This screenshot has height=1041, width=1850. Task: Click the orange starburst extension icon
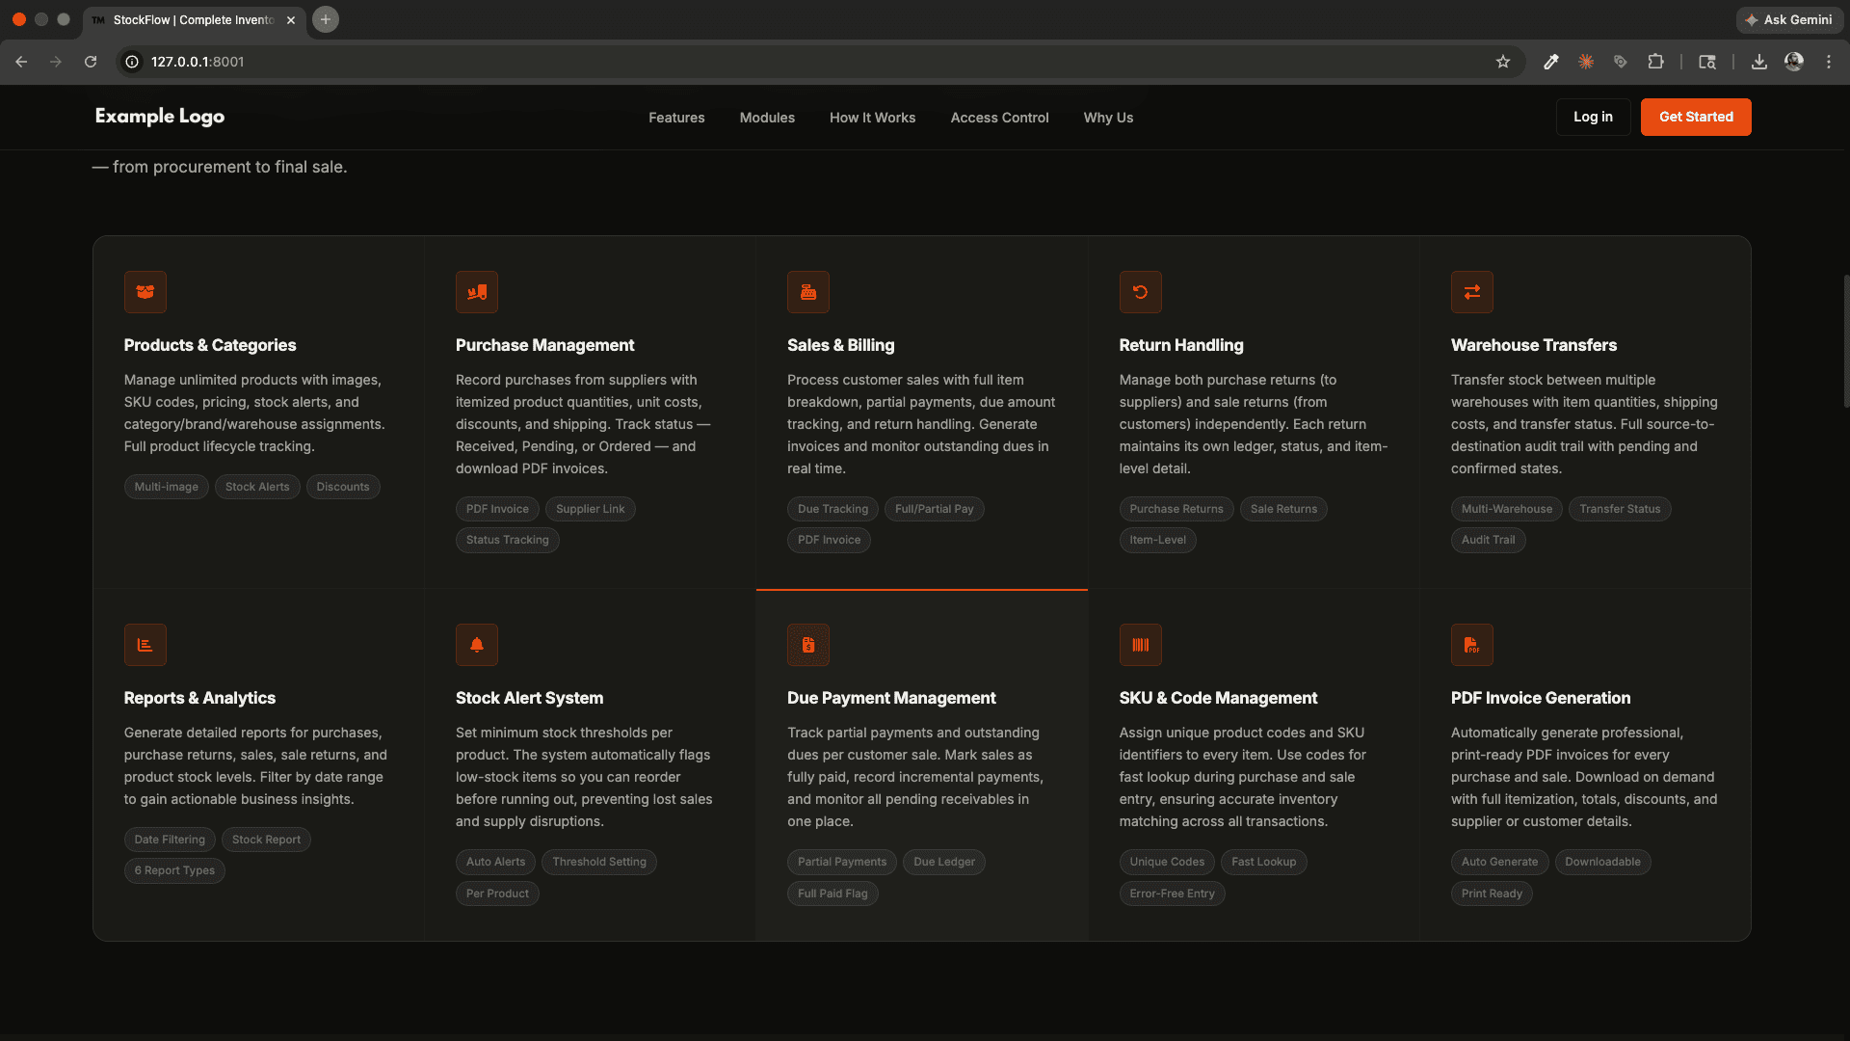point(1585,62)
